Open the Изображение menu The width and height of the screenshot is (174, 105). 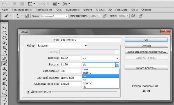tap(44, 10)
